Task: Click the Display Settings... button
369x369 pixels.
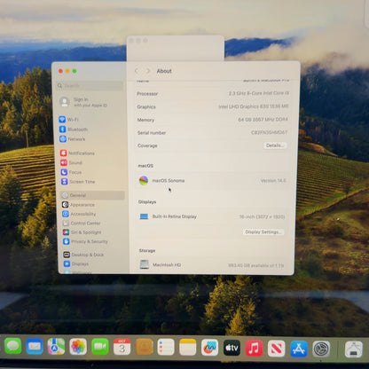Action: tap(263, 232)
